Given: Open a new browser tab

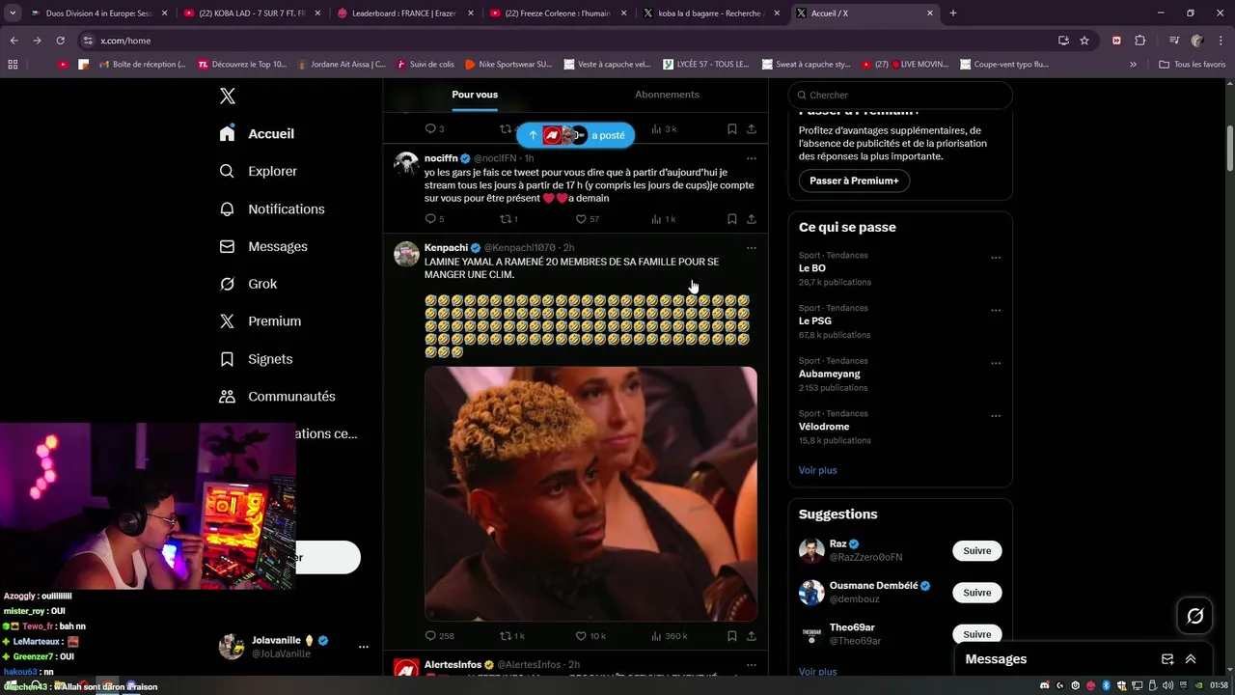Looking at the screenshot, I should pyautogui.click(x=953, y=14).
